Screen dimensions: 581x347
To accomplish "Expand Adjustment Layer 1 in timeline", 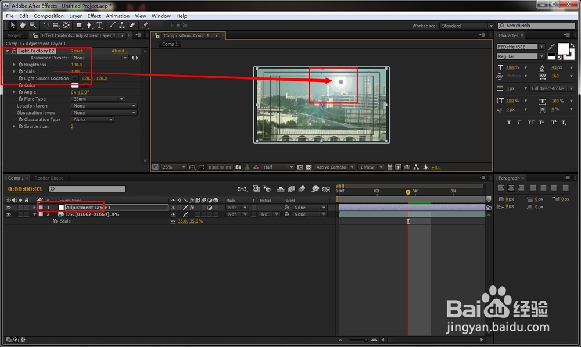I will (34, 208).
